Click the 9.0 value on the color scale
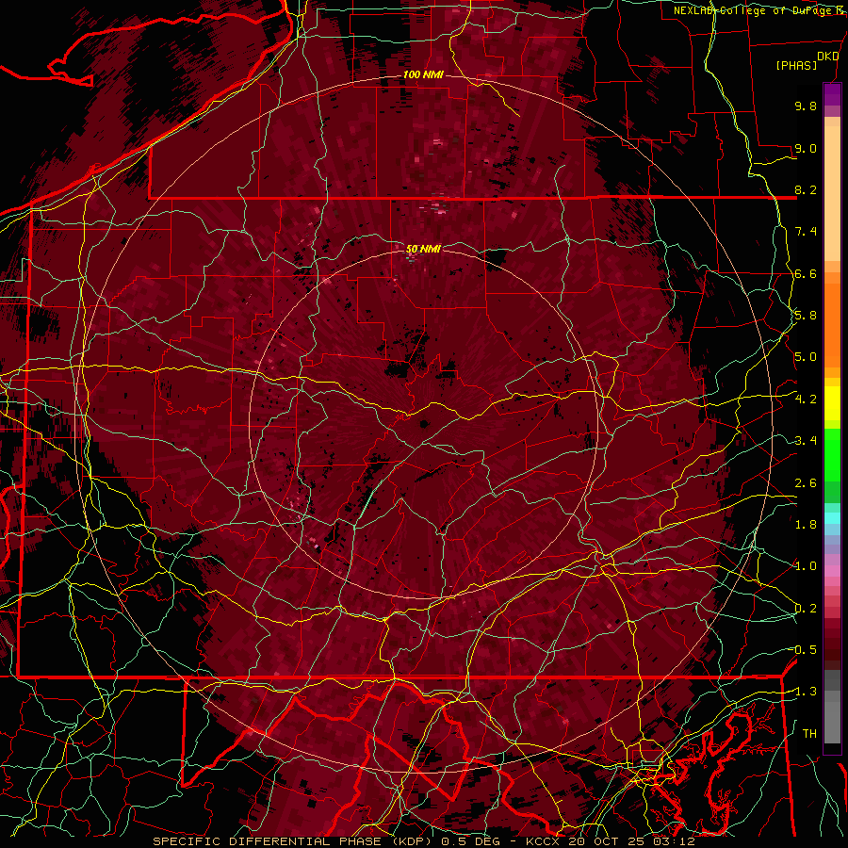 pos(806,148)
